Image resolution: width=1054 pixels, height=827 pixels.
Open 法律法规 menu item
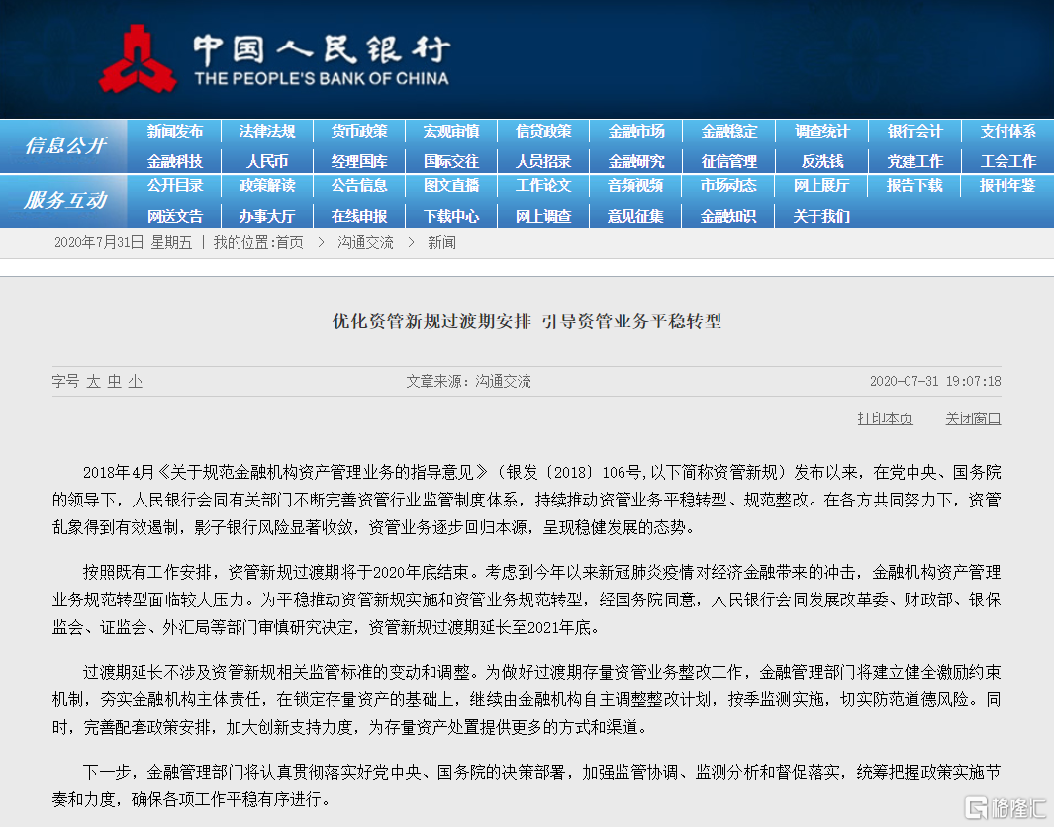click(267, 131)
